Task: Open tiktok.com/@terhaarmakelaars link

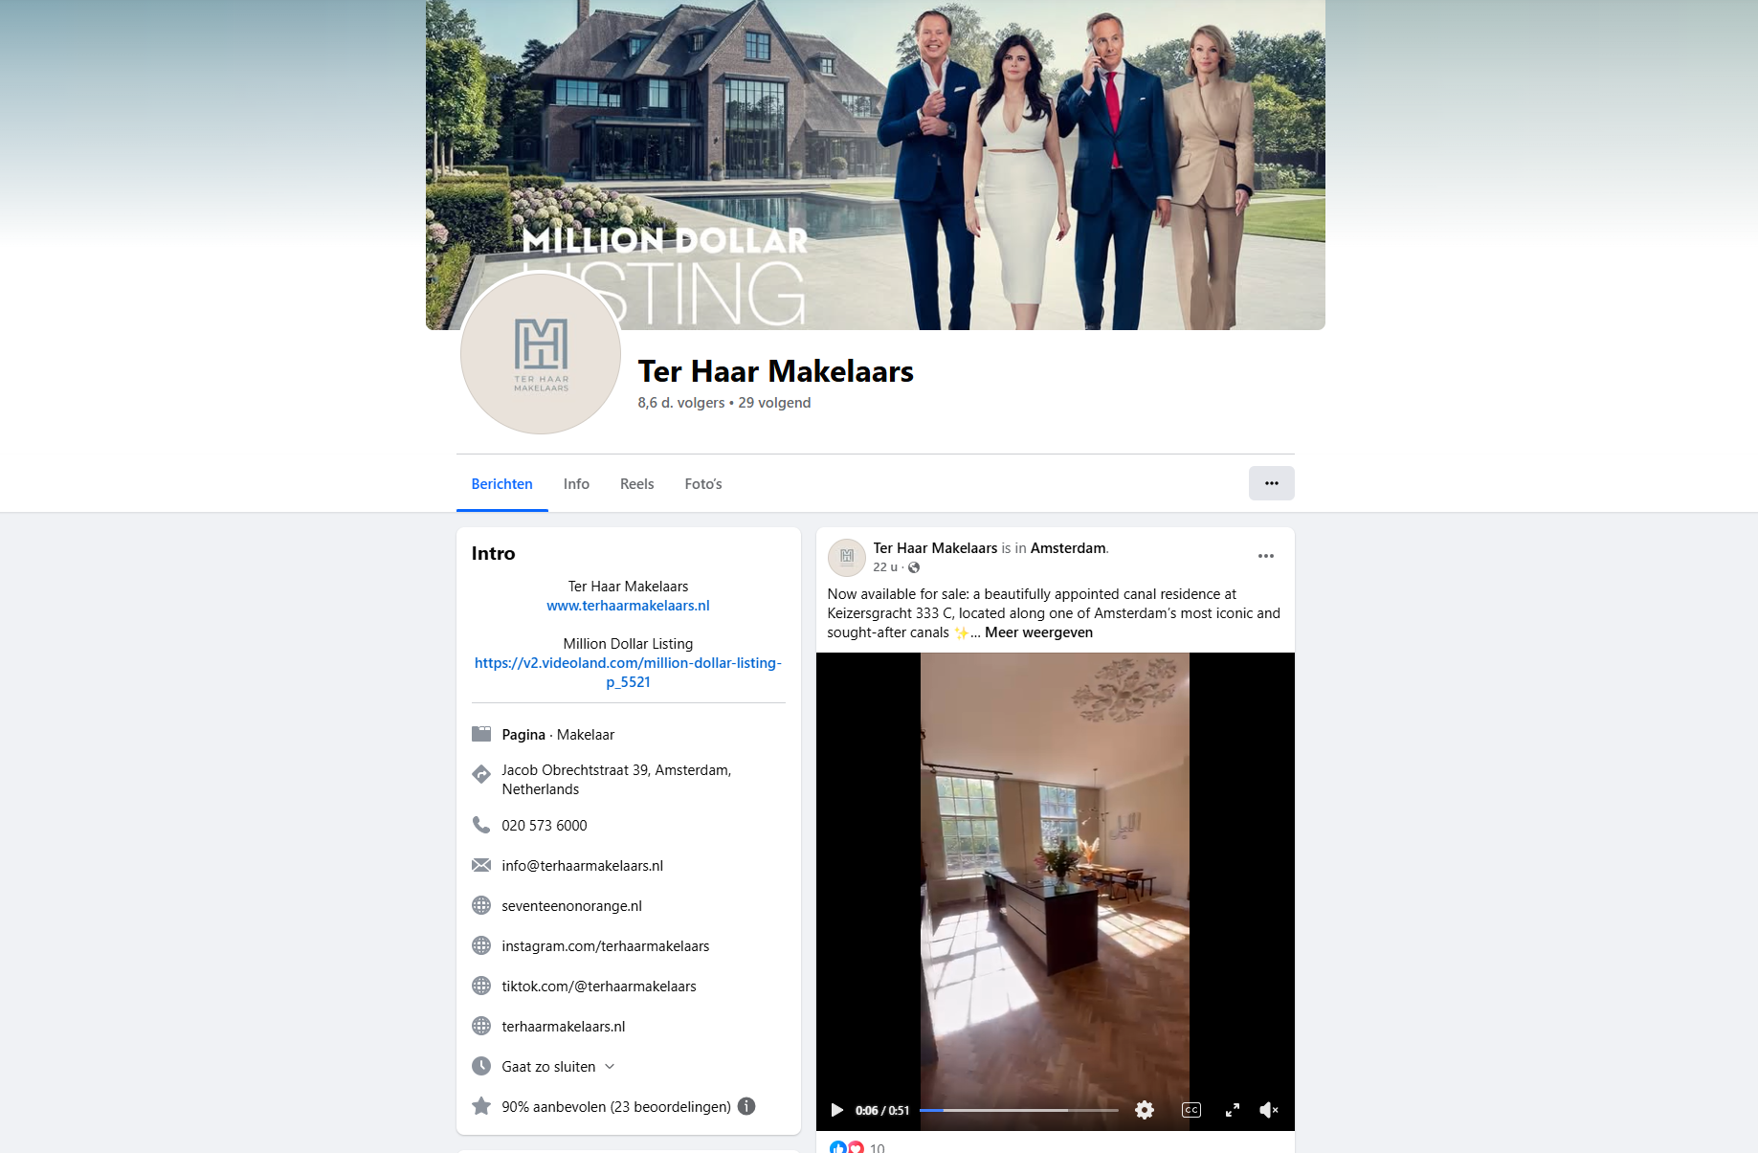Action: coord(599,987)
